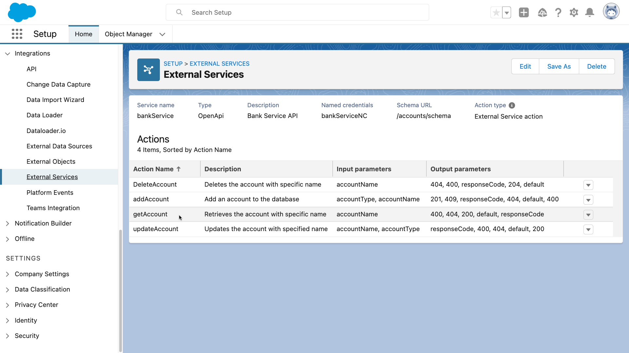This screenshot has width=629, height=353.
Task: Switch to the Home tab
Action: point(84,34)
